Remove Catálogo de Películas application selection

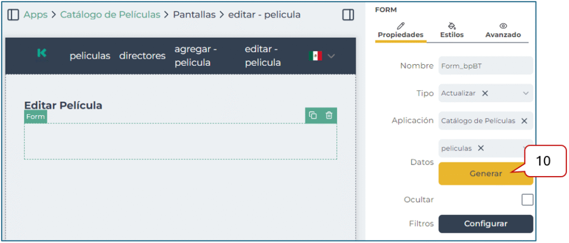pos(524,121)
